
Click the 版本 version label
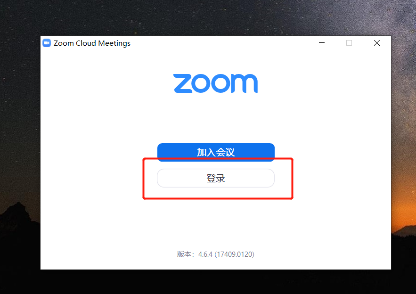click(x=184, y=254)
